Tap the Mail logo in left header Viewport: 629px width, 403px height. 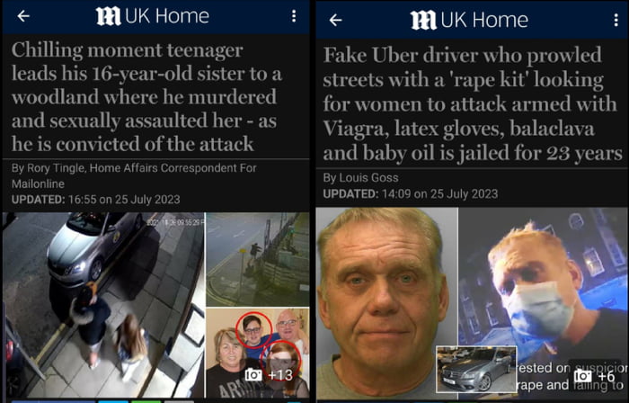tap(109, 16)
